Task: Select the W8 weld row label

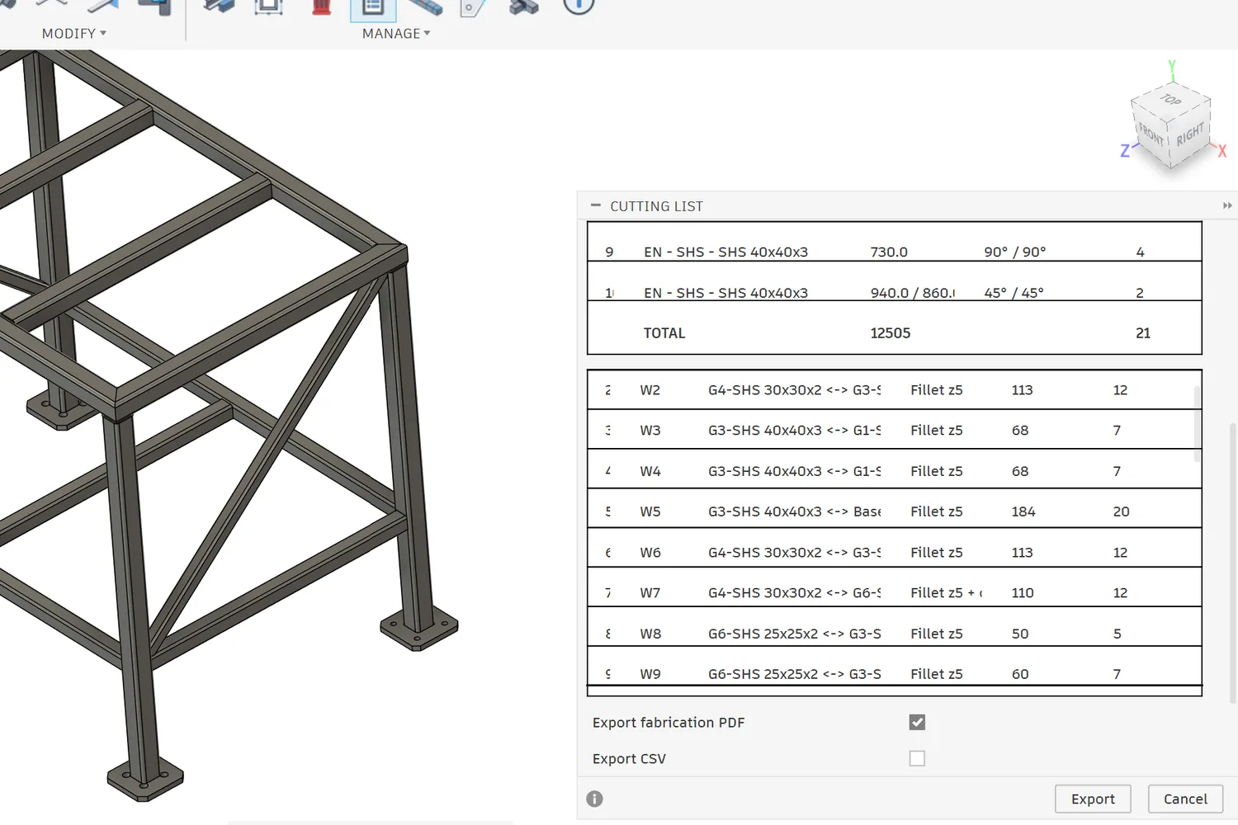Action: coord(650,634)
